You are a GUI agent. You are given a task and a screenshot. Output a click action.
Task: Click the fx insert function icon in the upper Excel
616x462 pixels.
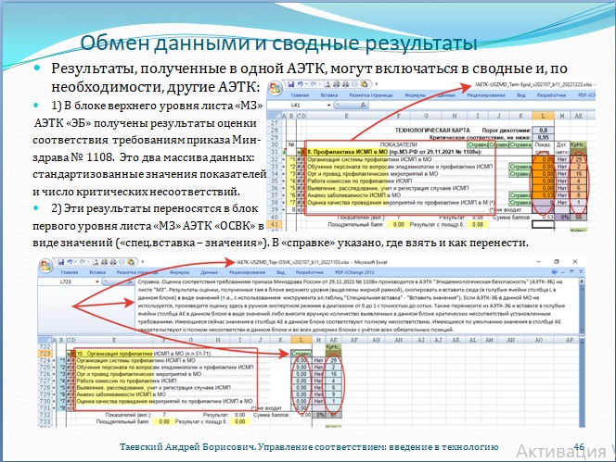(364, 106)
